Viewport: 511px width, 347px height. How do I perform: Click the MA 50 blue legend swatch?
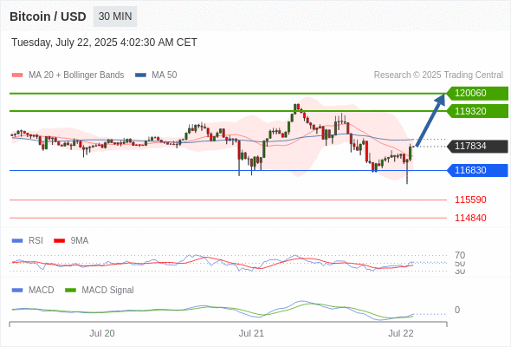tap(140, 75)
